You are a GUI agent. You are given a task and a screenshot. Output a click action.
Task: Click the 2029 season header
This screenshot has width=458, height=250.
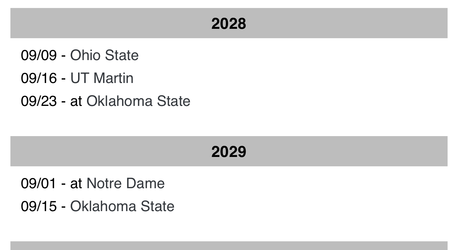[x=229, y=152]
